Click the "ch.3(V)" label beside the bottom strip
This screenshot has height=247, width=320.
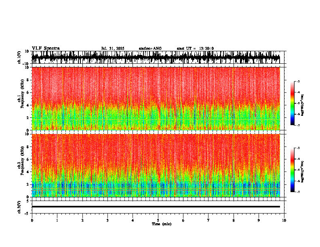point(20,207)
